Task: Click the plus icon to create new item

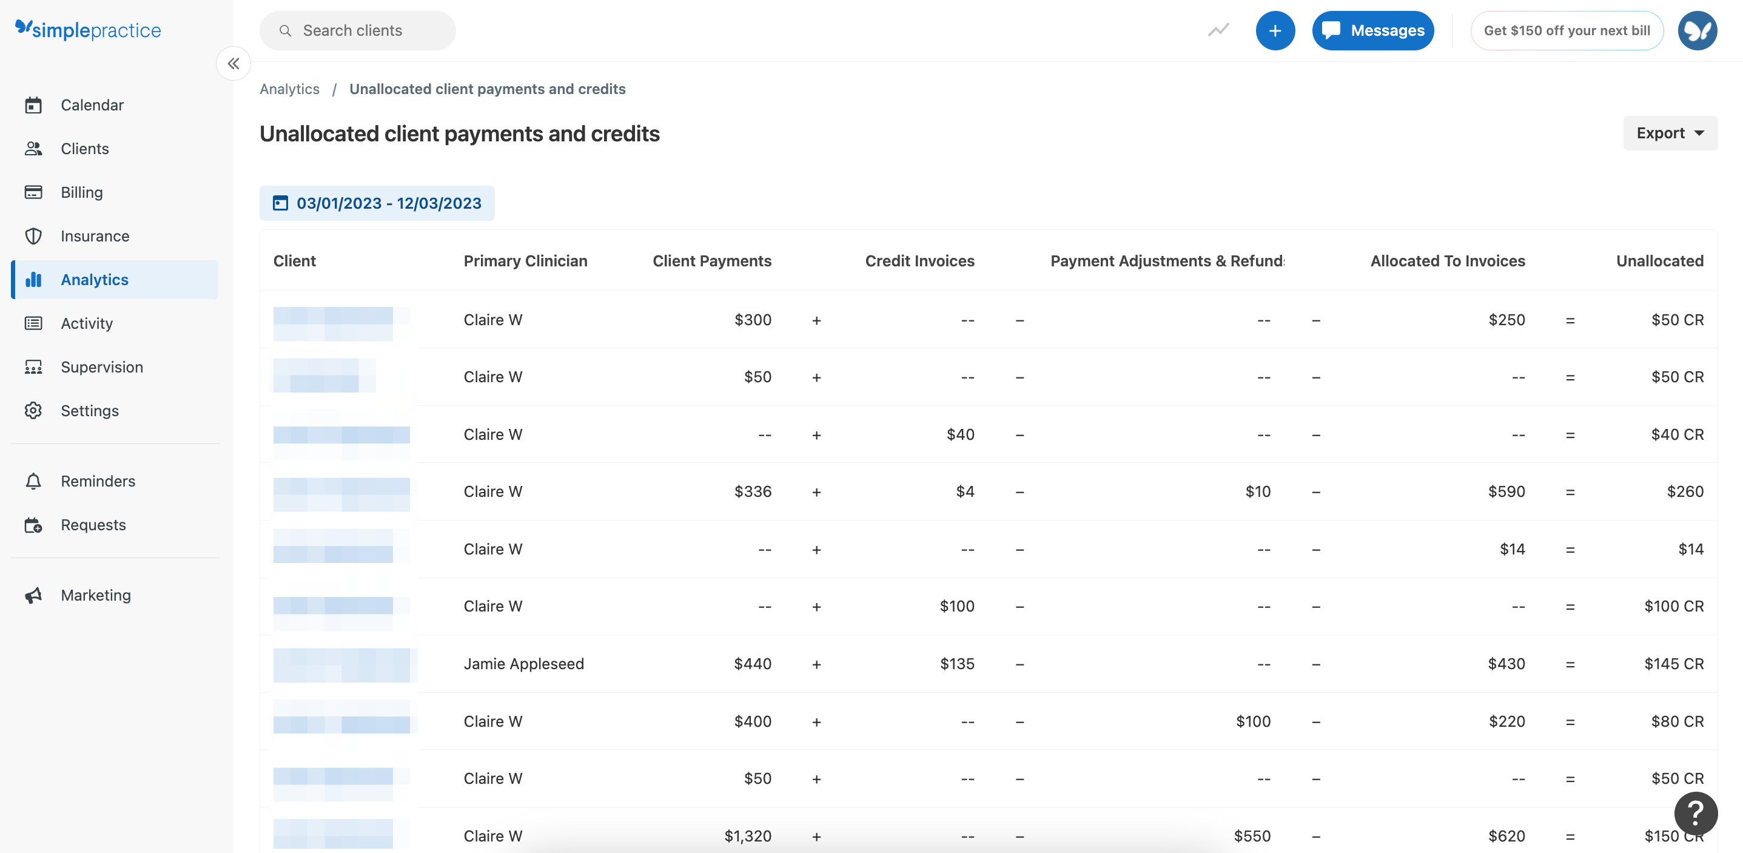Action: (1276, 30)
